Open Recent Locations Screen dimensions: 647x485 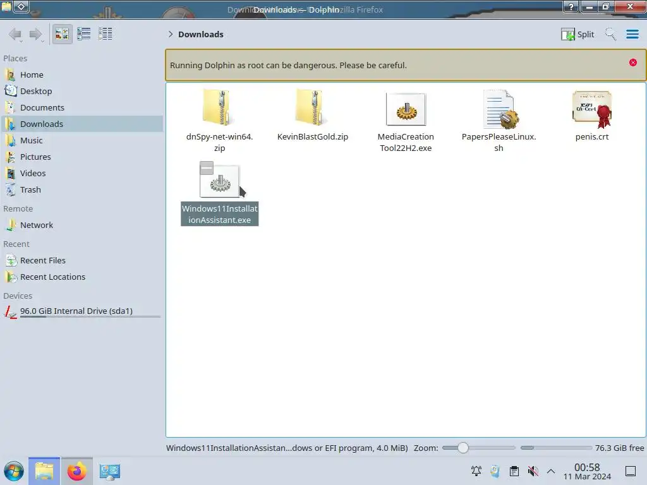pyautogui.click(x=82, y=277)
